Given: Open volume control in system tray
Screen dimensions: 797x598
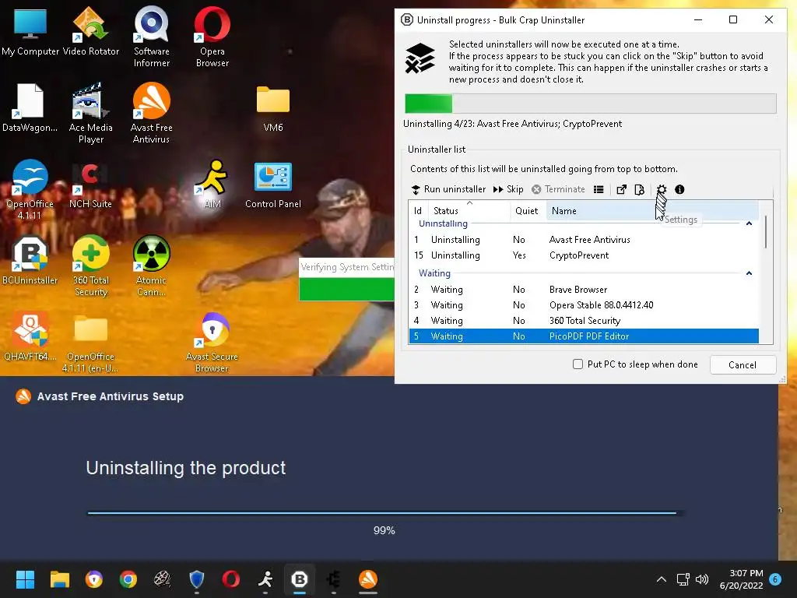Looking at the screenshot, I should 702,579.
